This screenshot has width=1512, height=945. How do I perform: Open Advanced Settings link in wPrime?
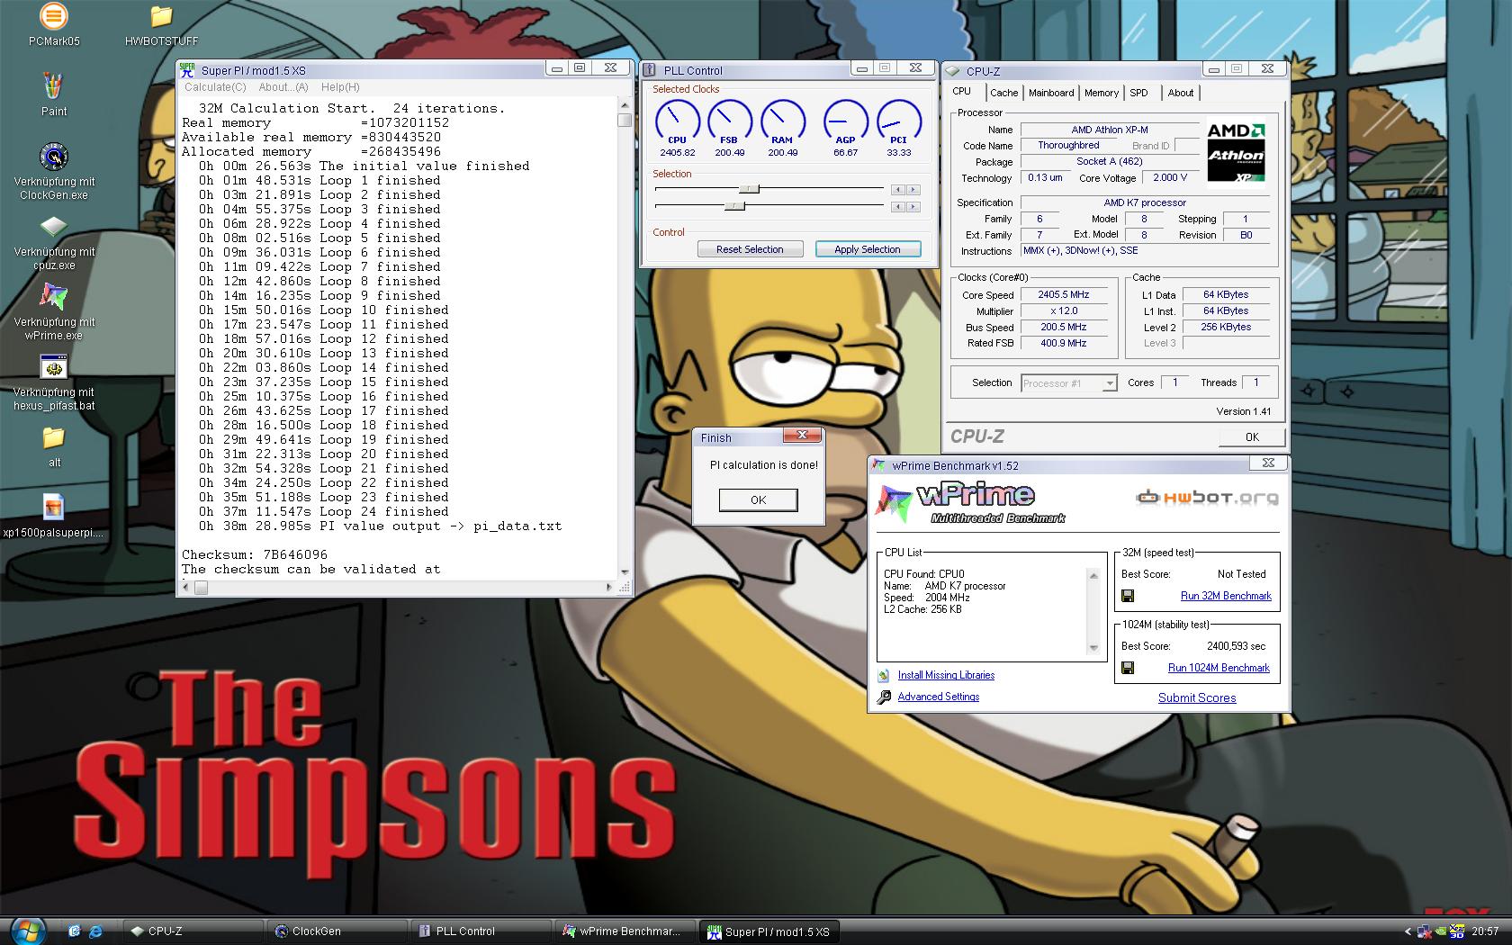pyautogui.click(x=938, y=697)
